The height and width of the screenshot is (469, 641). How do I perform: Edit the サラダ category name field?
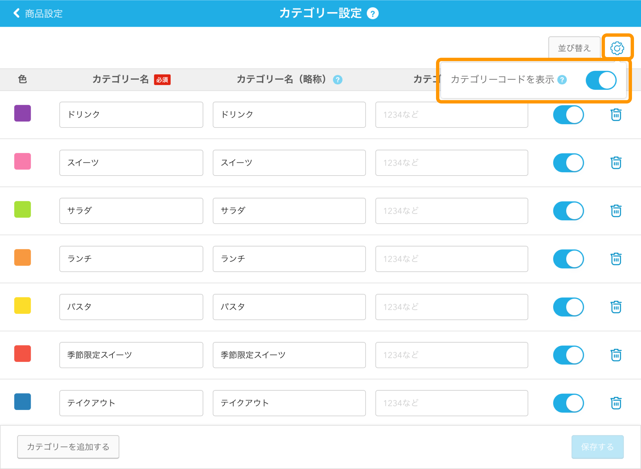click(131, 211)
